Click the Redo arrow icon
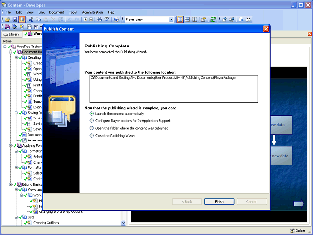The image size is (313, 235). 77,20
